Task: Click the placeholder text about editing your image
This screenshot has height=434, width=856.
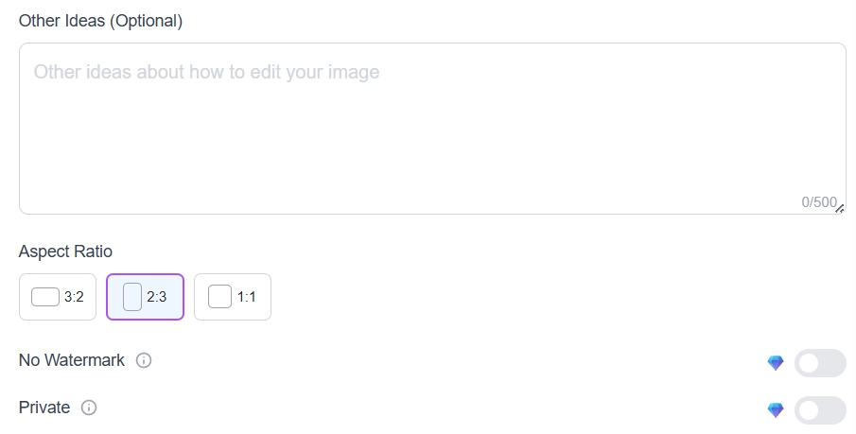Action: (206, 72)
